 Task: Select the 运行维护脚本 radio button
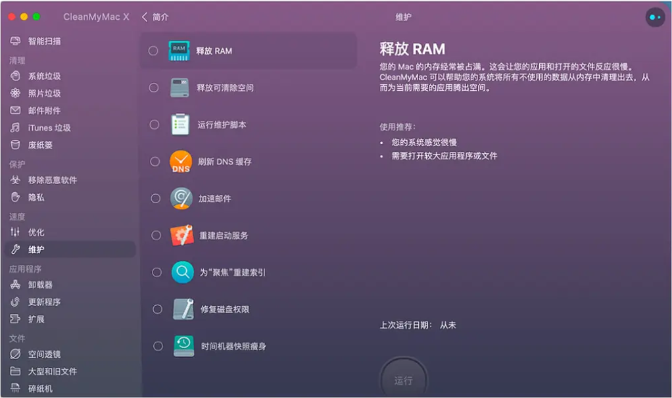[155, 124]
